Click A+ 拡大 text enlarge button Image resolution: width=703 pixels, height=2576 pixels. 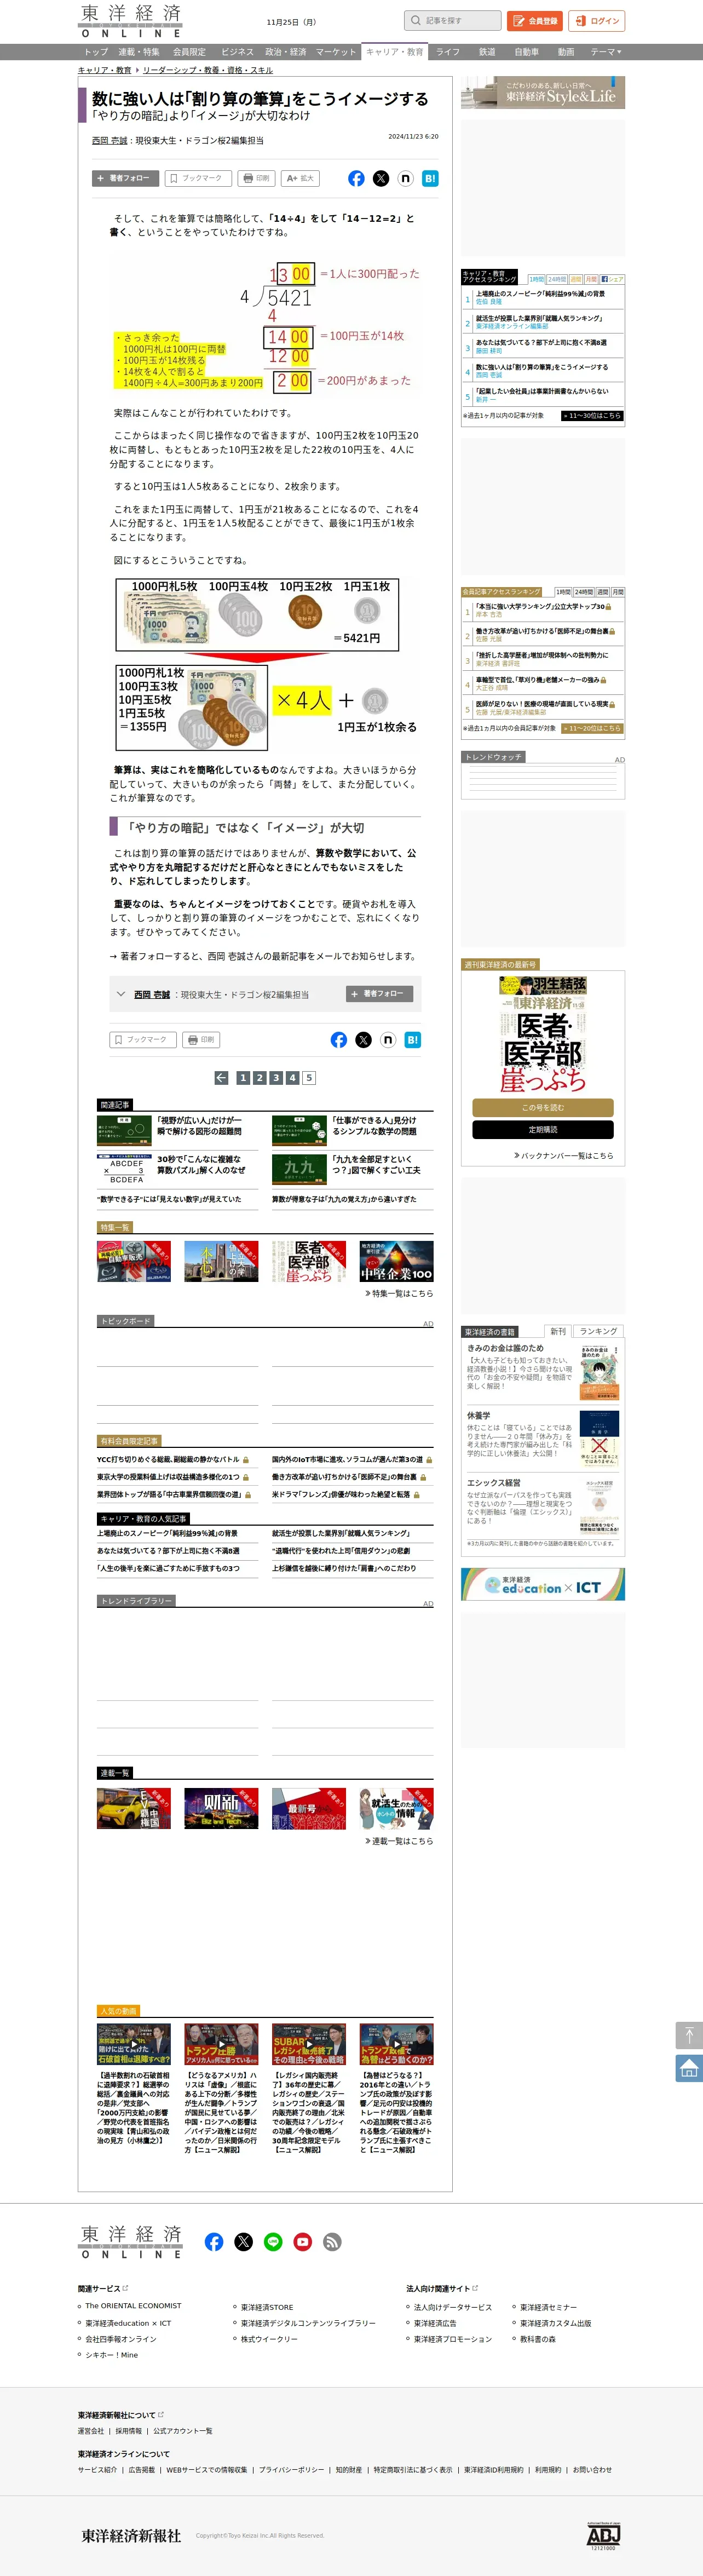(x=301, y=178)
